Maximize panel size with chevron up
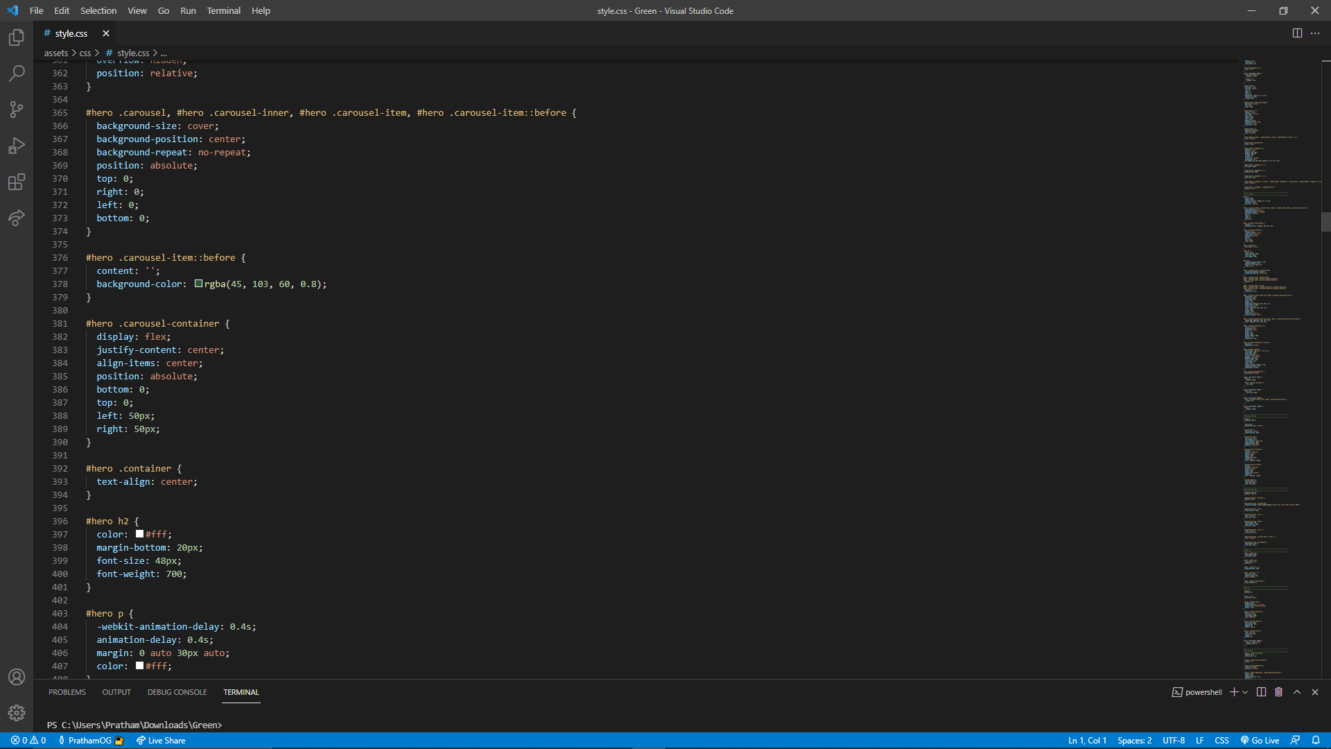Screen dimensions: 1331x749 coord(1297,692)
